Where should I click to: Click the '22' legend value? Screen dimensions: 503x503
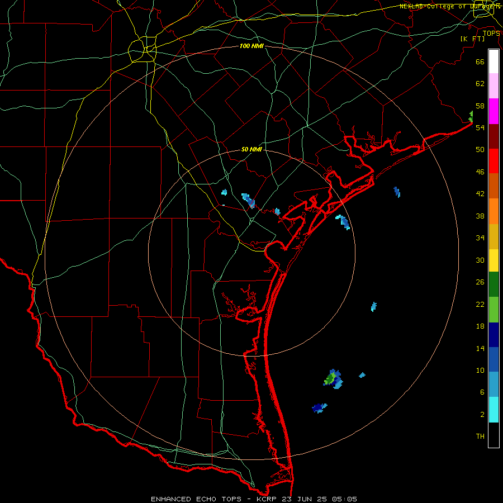(x=480, y=304)
